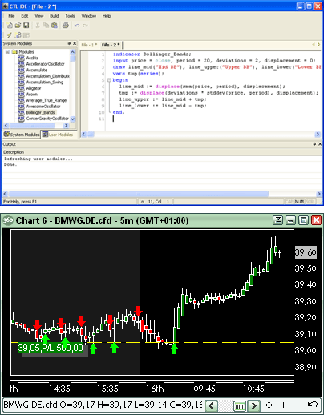Viewport: 324px width, 415px height.
Task: Collapse the begin code block fold marker
Action: point(109,80)
